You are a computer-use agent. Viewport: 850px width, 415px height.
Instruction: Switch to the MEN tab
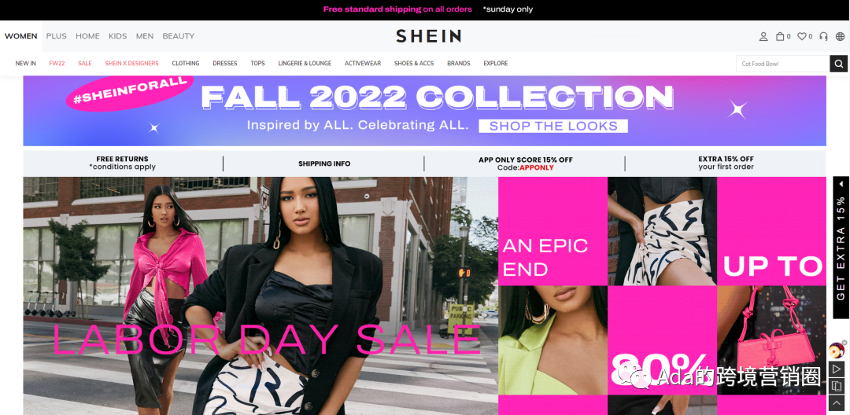145,36
